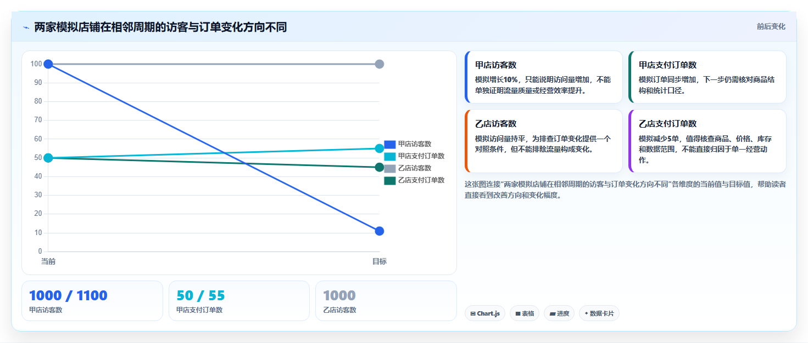Click the icon inside 表格 chip
The image size is (808, 343).
tap(518, 314)
